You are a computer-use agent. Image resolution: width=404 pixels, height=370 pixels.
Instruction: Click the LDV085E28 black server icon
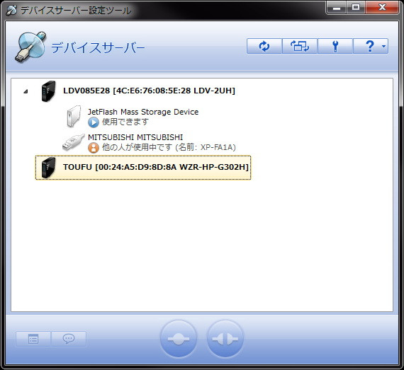[x=48, y=91]
